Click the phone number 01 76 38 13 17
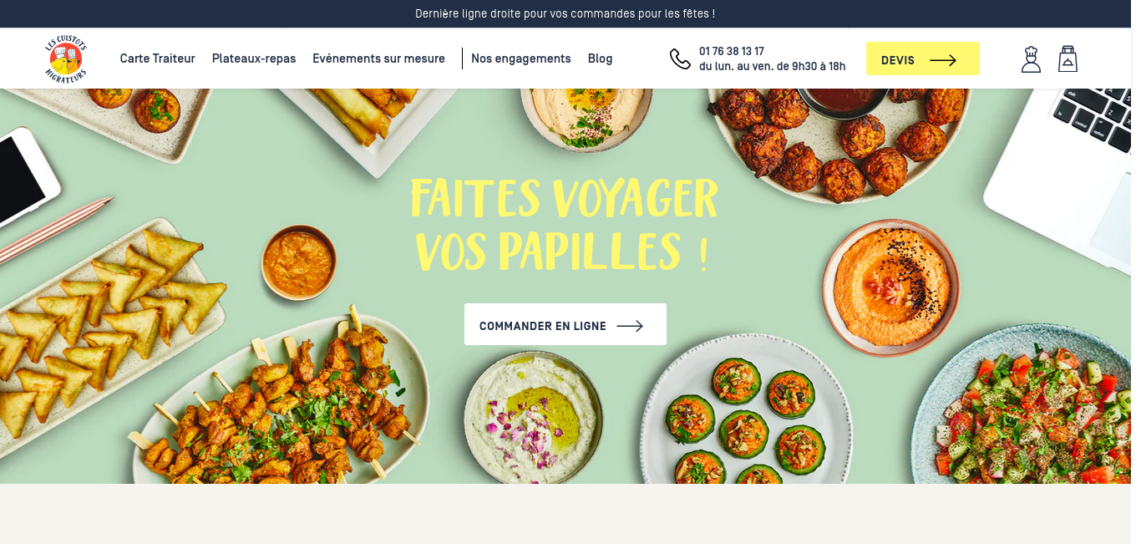The height and width of the screenshot is (544, 1141). (732, 51)
